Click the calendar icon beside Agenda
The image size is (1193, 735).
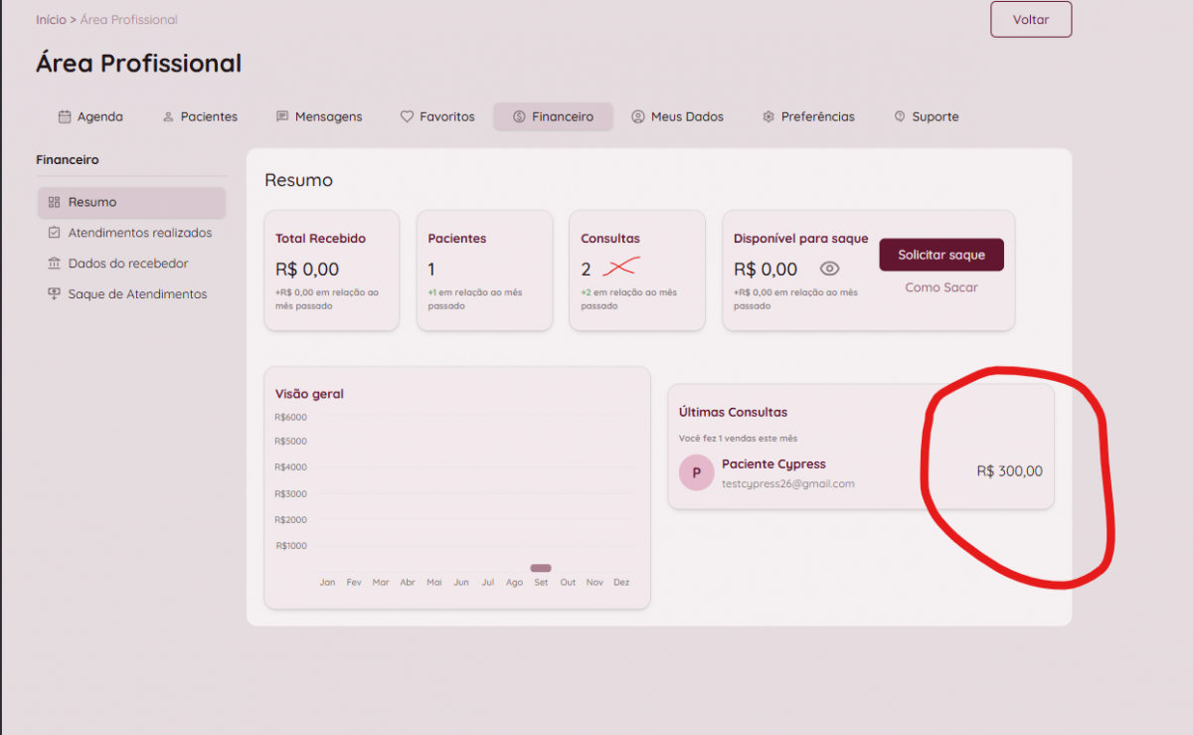click(65, 117)
